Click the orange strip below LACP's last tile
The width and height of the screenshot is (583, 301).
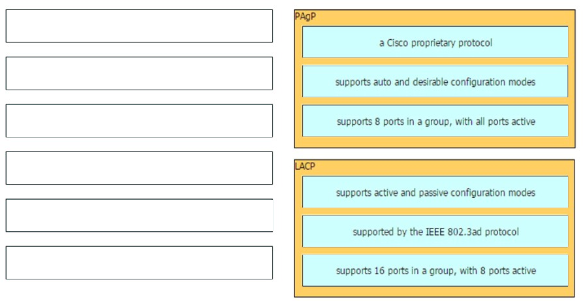pos(435,291)
